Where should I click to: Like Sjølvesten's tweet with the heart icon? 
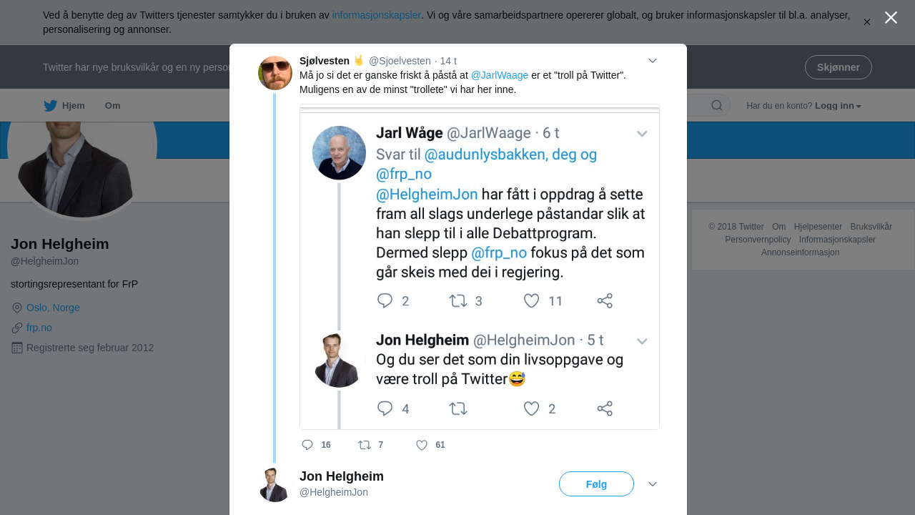click(x=422, y=445)
